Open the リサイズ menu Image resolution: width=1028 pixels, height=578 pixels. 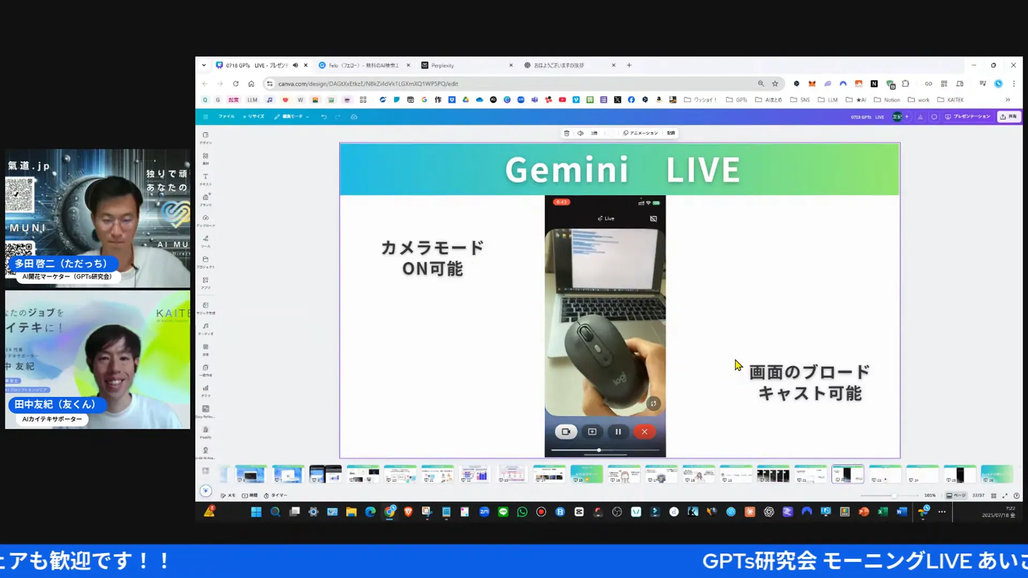coord(254,117)
